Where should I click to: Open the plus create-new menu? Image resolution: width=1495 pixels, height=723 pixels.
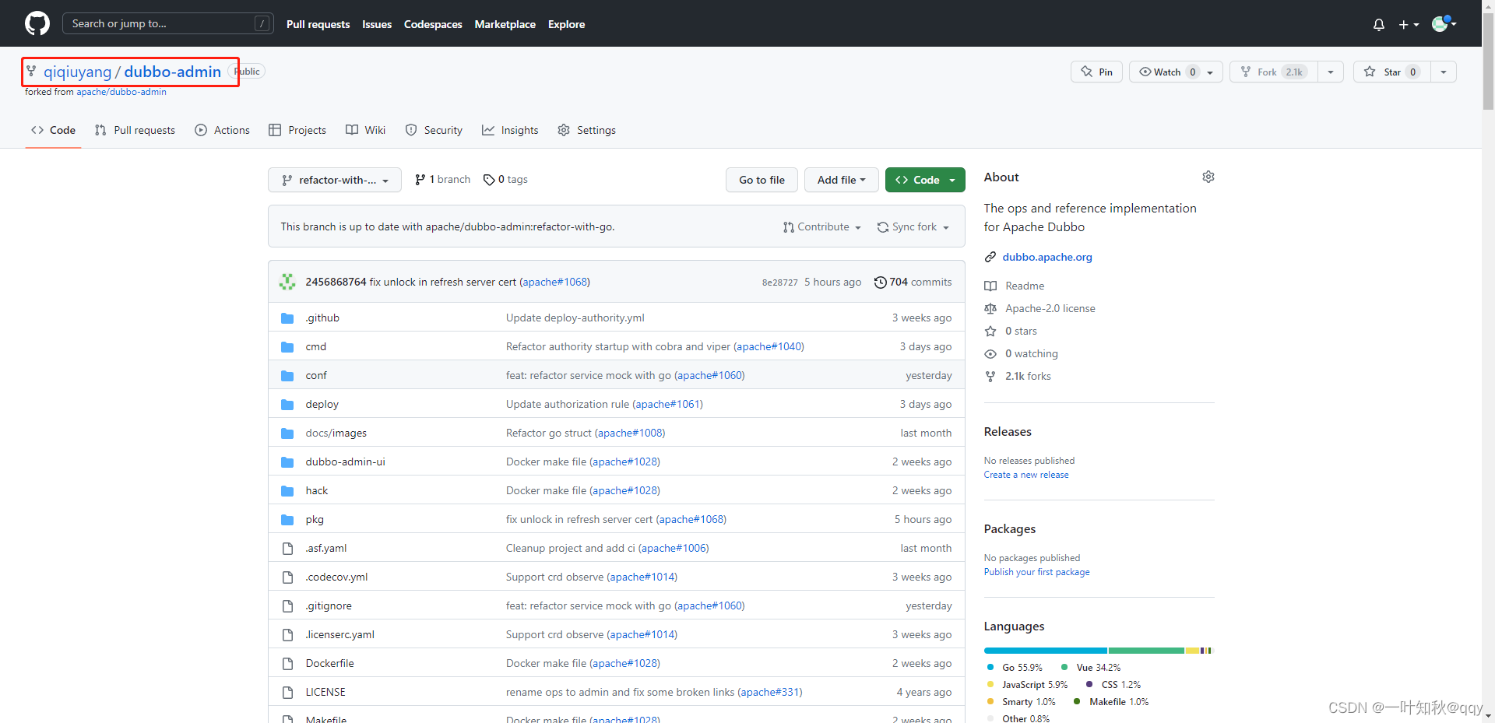(x=1409, y=24)
